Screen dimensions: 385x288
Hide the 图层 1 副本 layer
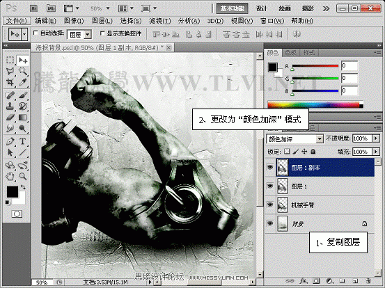[270, 168]
